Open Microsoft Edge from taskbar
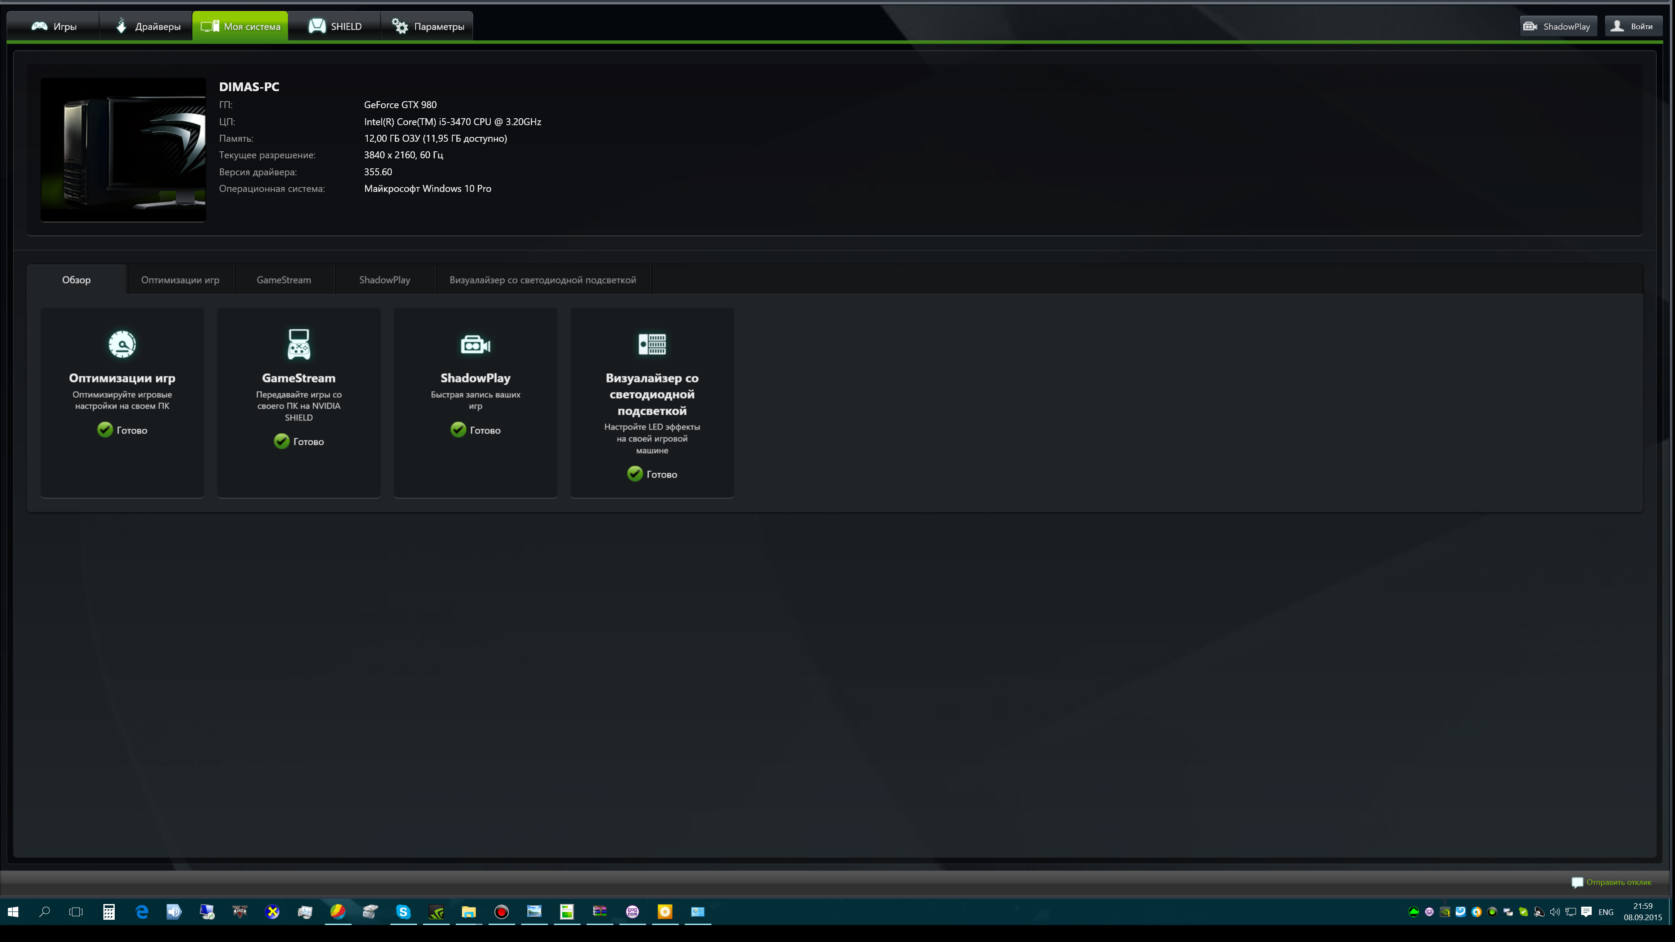The width and height of the screenshot is (1675, 942). coord(141,911)
